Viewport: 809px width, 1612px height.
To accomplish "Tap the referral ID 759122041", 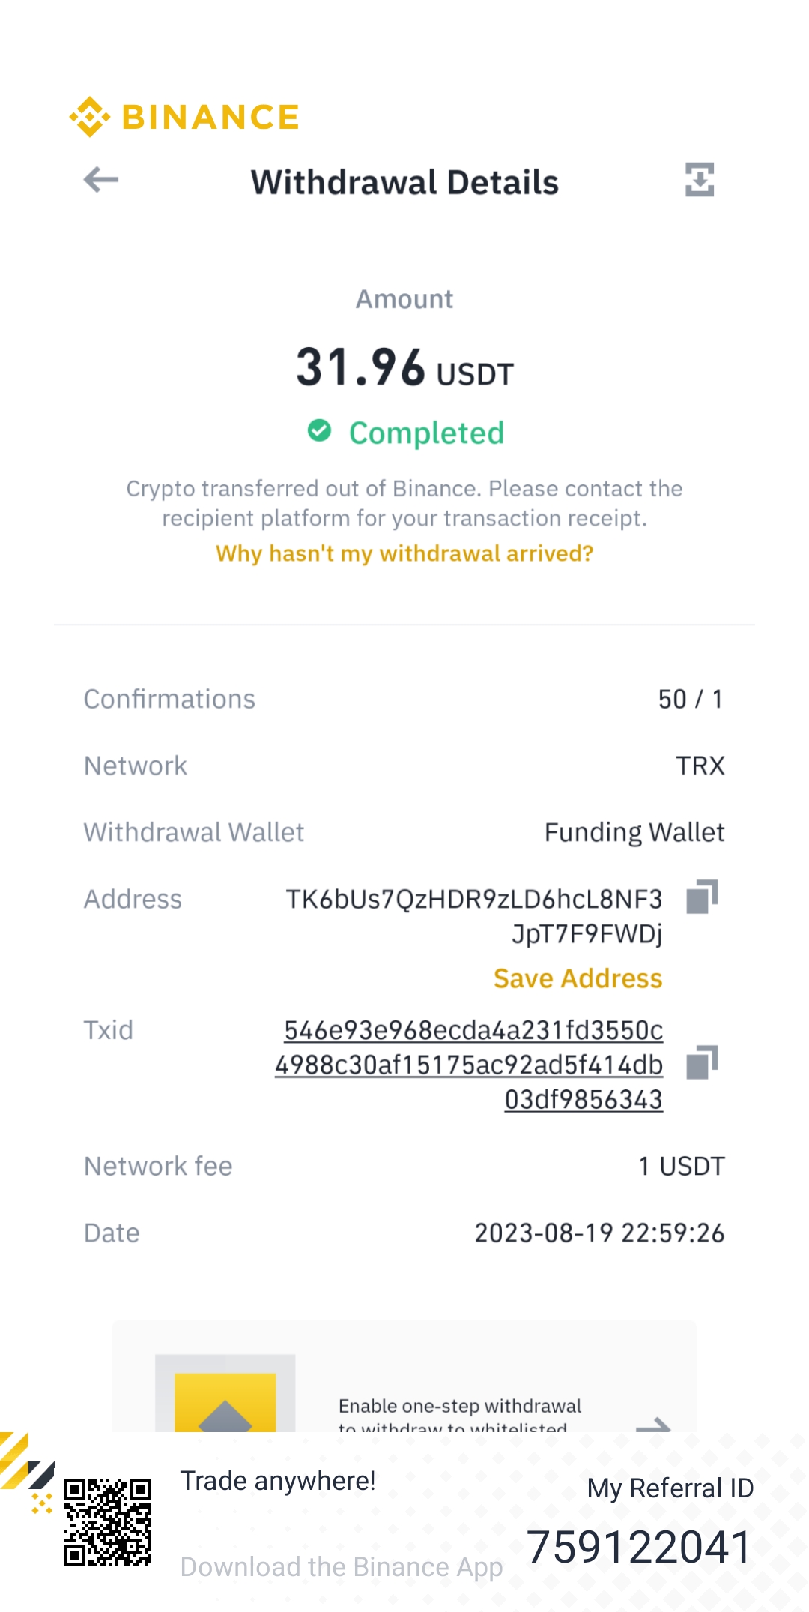I will coord(639,1547).
